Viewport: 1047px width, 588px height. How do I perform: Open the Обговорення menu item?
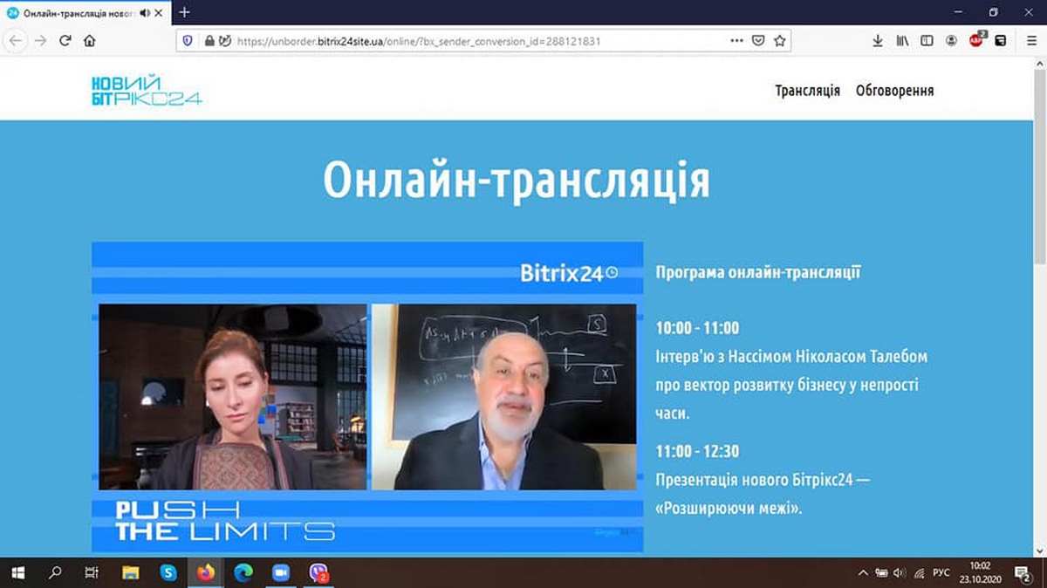tap(894, 91)
